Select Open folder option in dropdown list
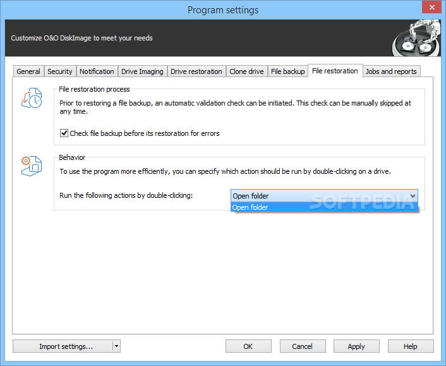 click(x=324, y=207)
